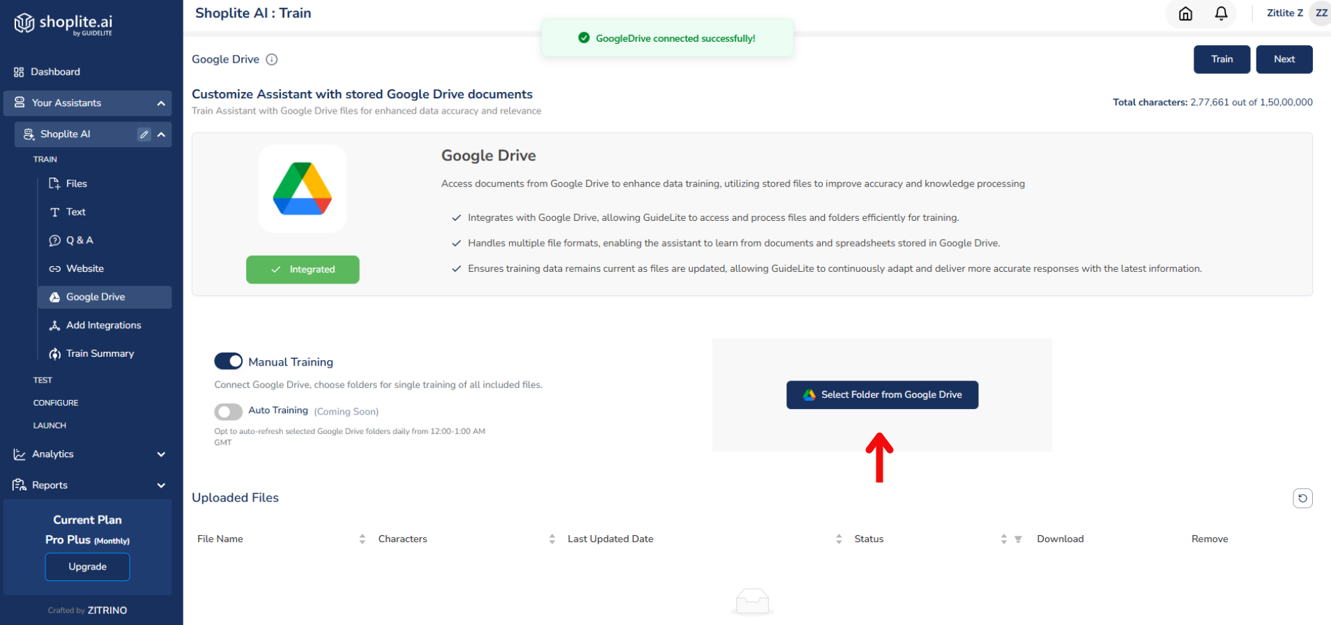Open Status column filter icon
1331x625 pixels.
(x=1018, y=539)
